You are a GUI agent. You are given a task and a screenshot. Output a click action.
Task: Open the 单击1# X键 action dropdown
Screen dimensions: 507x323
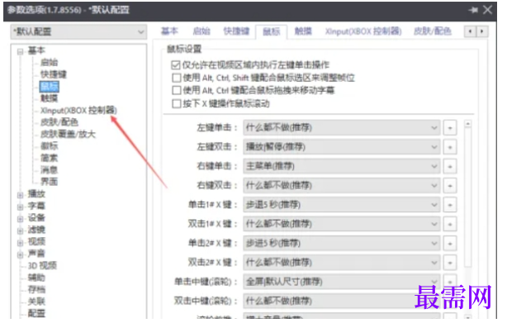point(342,205)
